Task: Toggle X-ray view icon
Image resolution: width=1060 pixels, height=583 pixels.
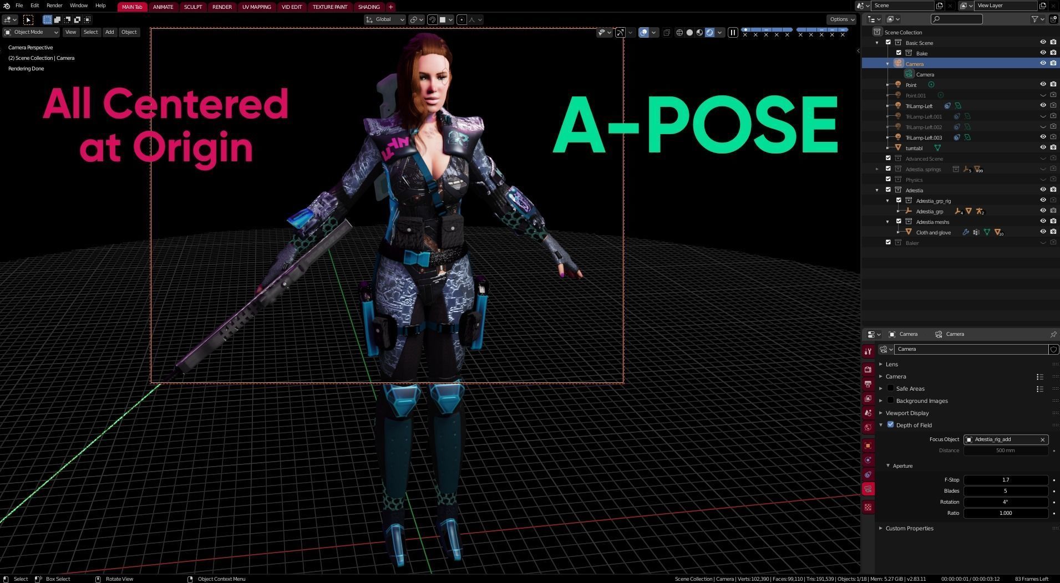Action: pyautogui.click(x=667, y=32)
